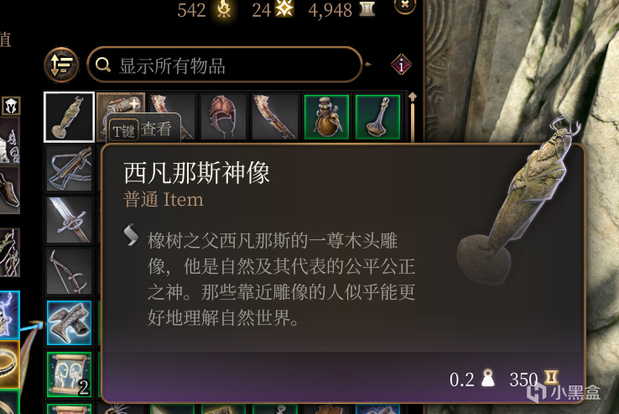Select the scroll item with stack of 2
The width and height of the screenshot is (619, 414).
coord(70,374)
